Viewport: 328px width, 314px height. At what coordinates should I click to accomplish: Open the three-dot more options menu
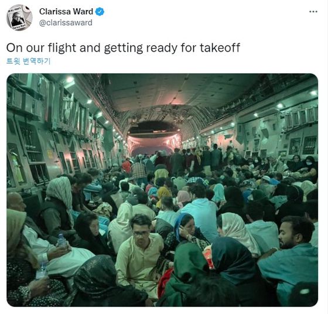pos(313,12)
